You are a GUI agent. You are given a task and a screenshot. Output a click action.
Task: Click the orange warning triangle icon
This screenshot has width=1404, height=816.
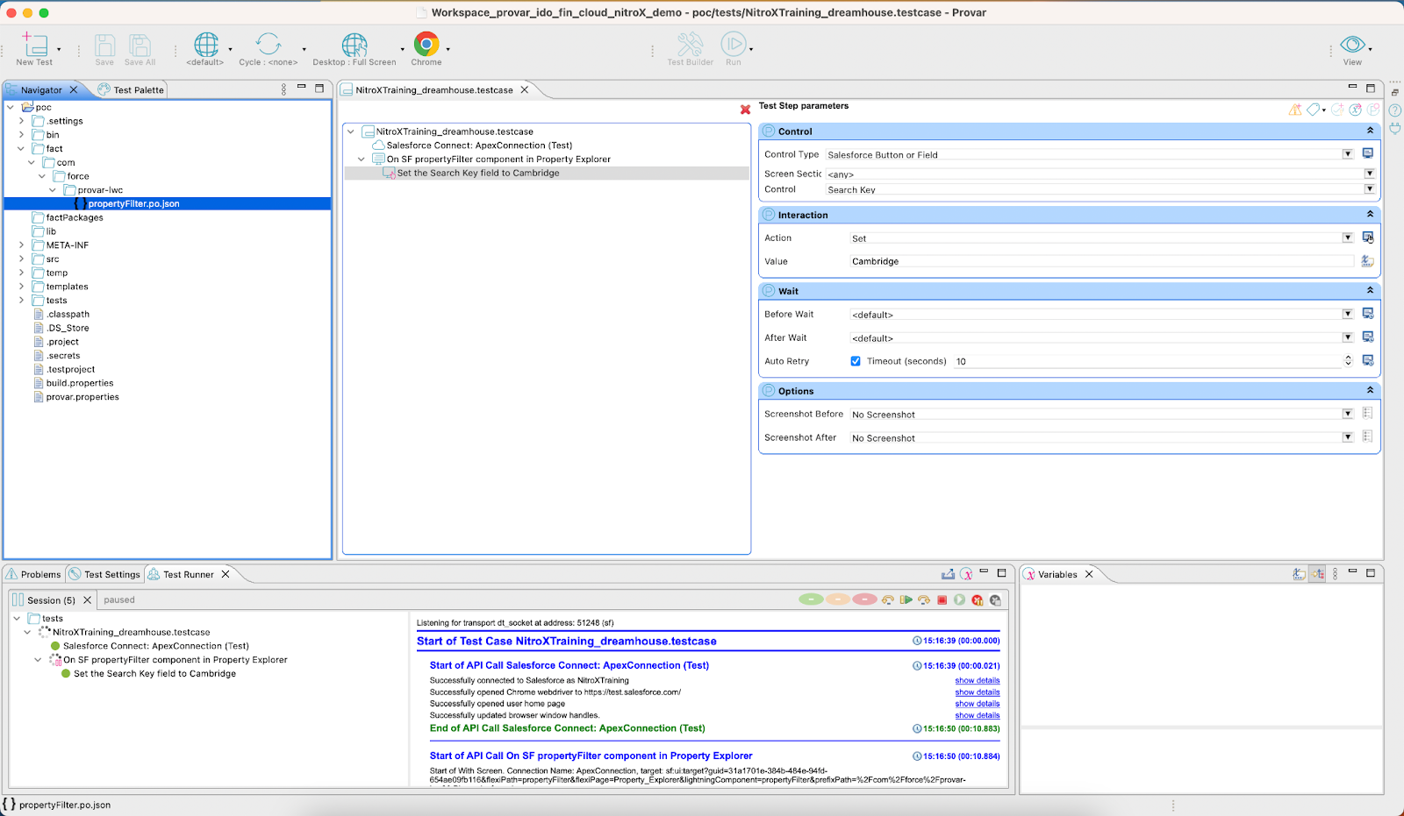[x=1295, y=110]
